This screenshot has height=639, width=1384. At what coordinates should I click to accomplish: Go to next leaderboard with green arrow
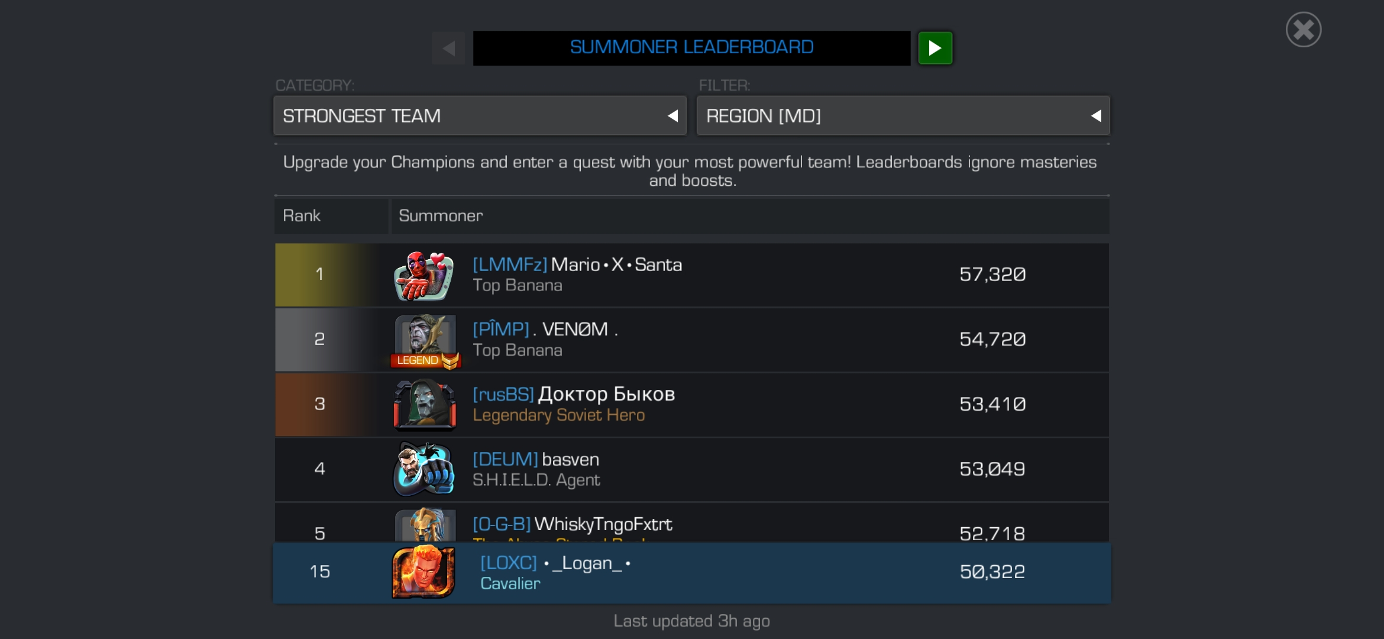click(x=935, y=48)
